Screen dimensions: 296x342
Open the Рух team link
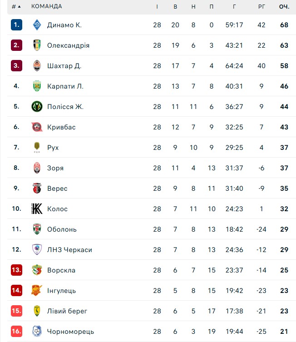point(53,148)
